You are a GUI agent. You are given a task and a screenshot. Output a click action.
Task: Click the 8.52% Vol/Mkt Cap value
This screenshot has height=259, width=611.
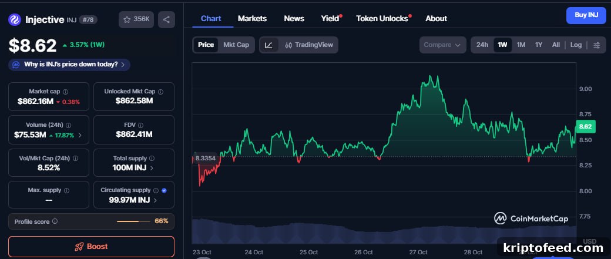pos(49,168)
